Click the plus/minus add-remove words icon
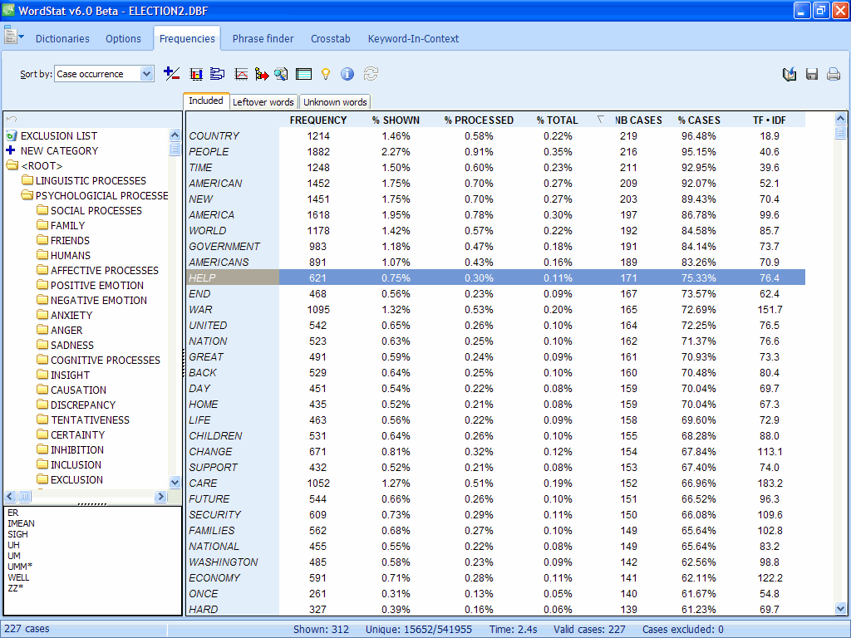 [172, 74]
